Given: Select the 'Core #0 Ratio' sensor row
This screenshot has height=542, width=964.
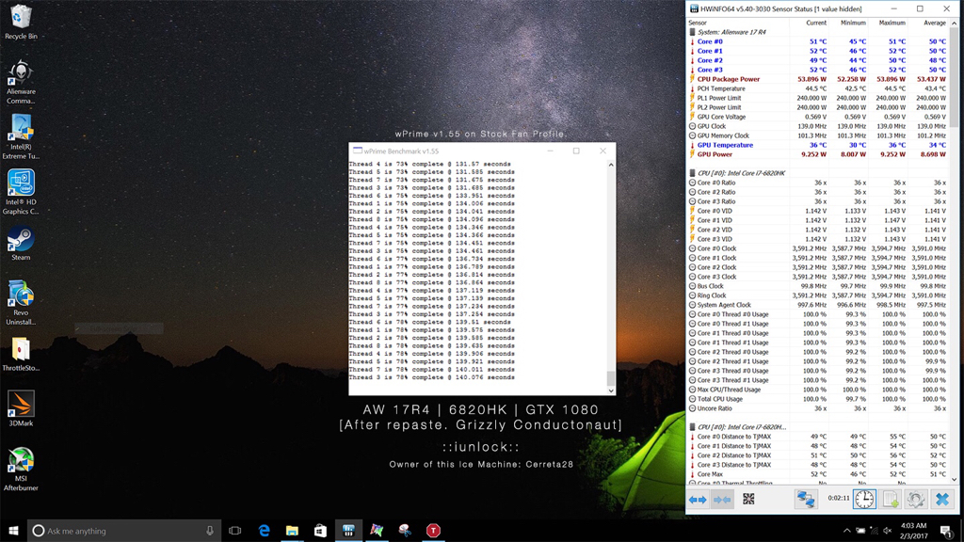Looking at the screenshot, I should 818,183.
